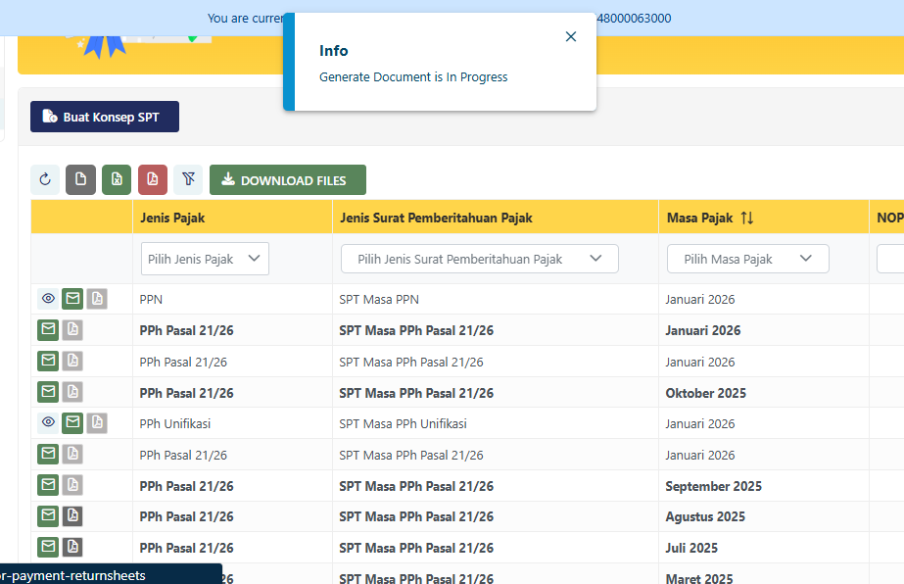Click the mail icon in September 2025 row
This screenshot has width=904, height=584.
pos(48,485)
